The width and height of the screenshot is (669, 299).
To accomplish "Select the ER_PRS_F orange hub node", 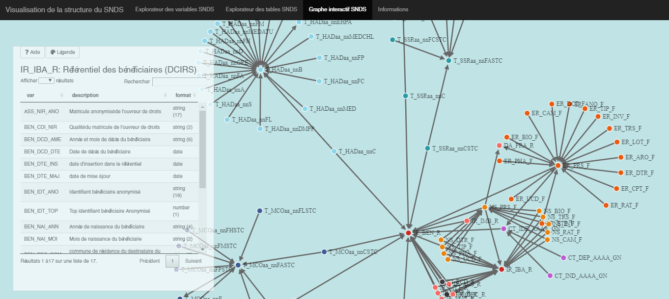I will [x=558, y=166].
